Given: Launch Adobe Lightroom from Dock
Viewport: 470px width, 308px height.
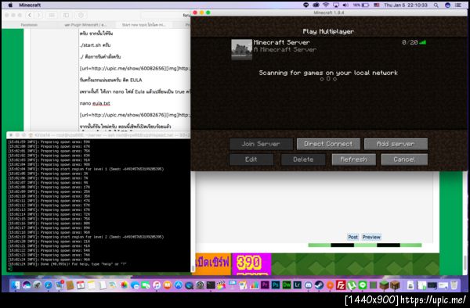Looking at the screenshot, I should pyautogui.click(x=298, y=285).
